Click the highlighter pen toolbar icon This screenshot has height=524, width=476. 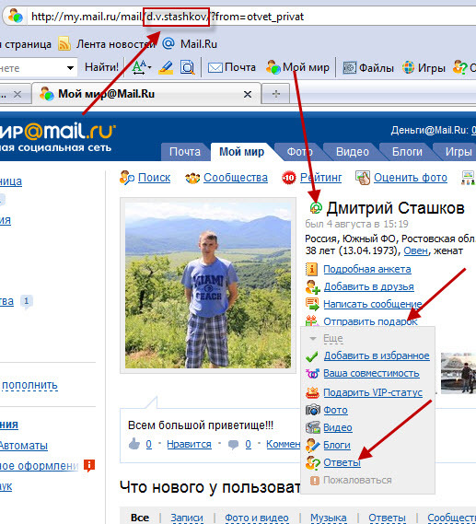click(x=166, y=67)
